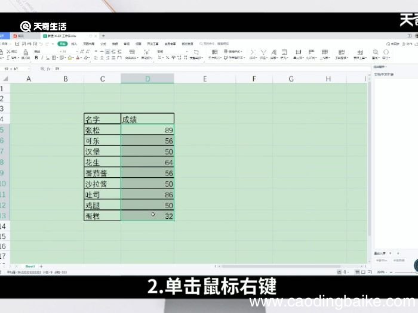Screen dimensions: 418x313
Task: Open the number format combo box
Action: pyautogui.click(x=173, y=52)
